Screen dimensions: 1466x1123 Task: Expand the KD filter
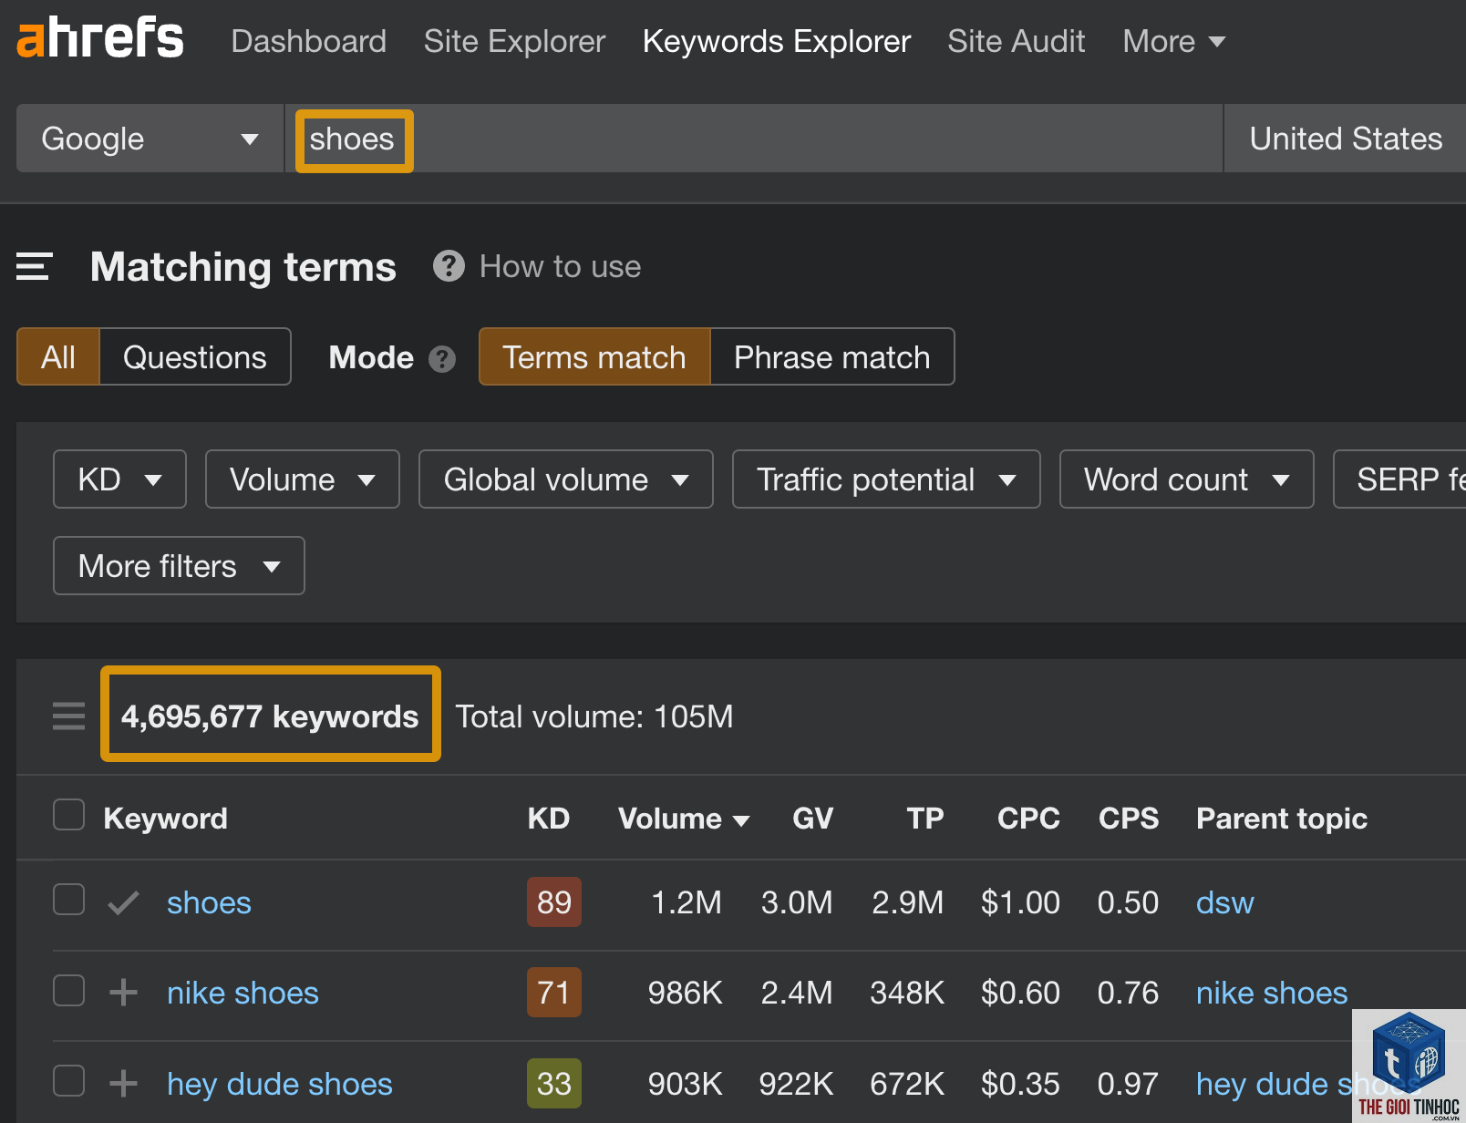pos(119,479)
